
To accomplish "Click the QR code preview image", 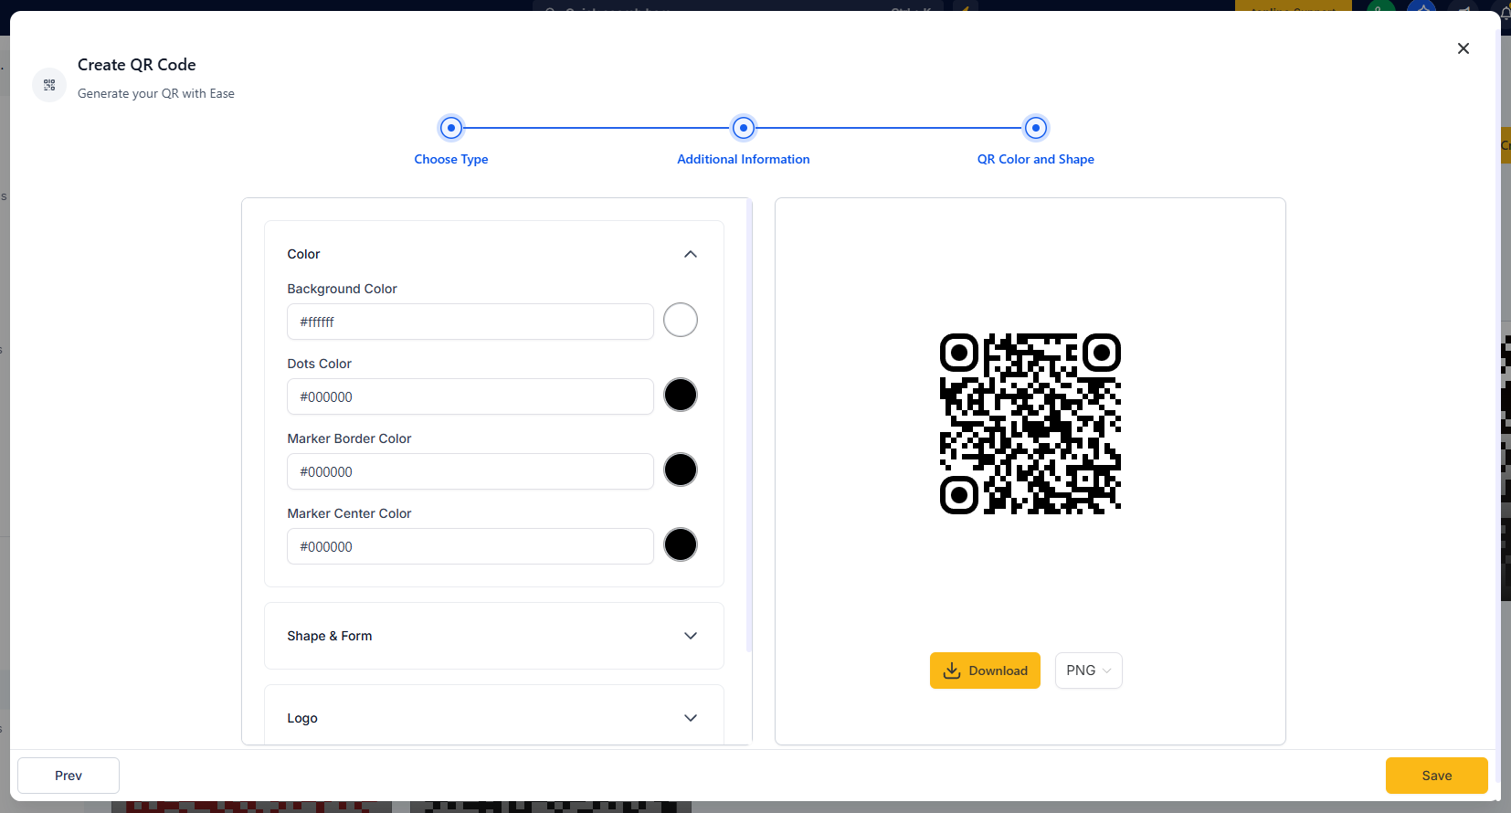I will coord(1030,424).
